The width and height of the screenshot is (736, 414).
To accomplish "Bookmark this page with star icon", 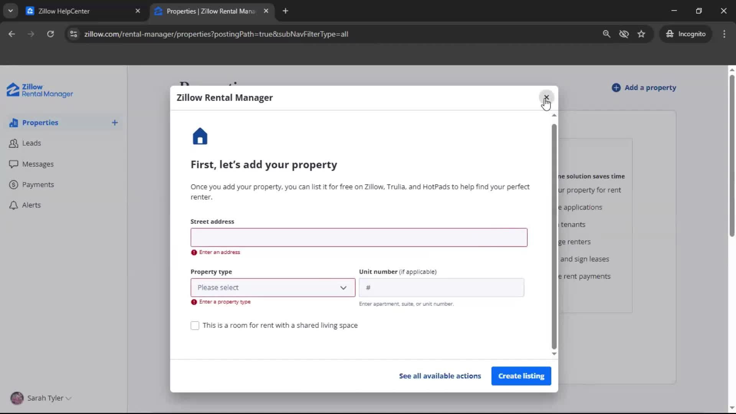I will [641, 34].
